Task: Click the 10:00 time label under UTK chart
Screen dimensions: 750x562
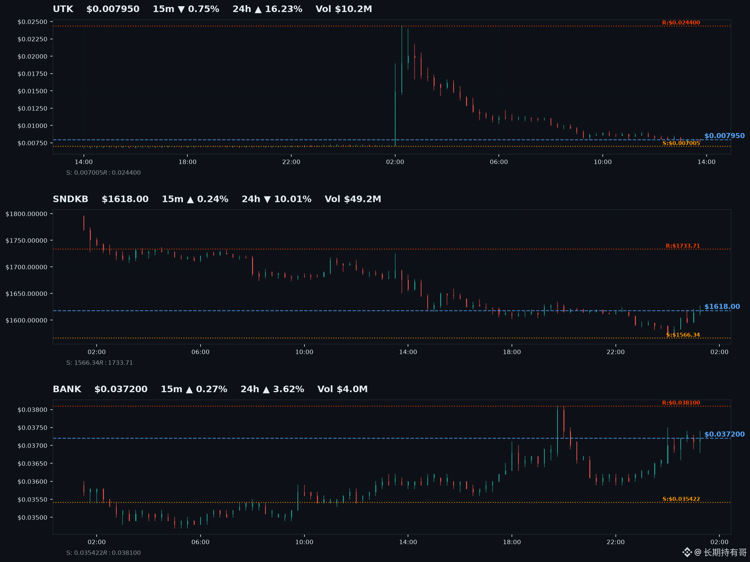Action: tap(603, 162)
